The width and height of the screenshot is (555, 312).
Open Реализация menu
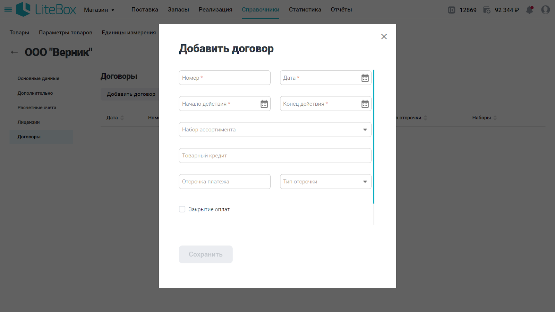[215, 10]
